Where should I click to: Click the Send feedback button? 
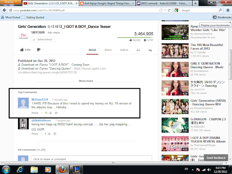[216, 158]
